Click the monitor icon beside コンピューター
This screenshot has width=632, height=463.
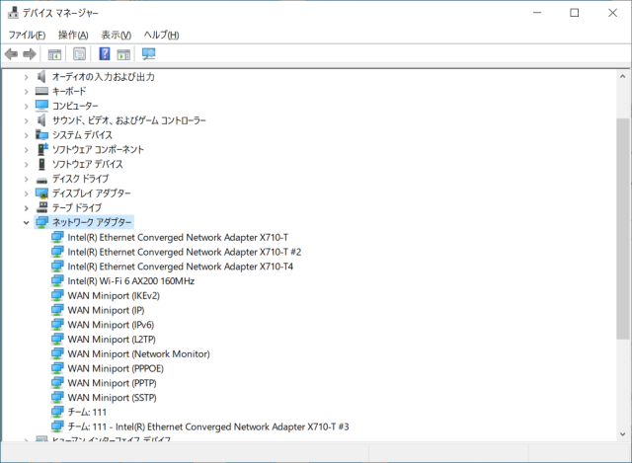[41, 106]
